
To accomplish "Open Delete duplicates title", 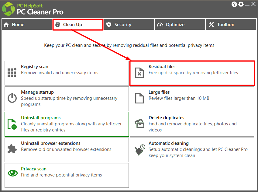I will pos(166,118).
